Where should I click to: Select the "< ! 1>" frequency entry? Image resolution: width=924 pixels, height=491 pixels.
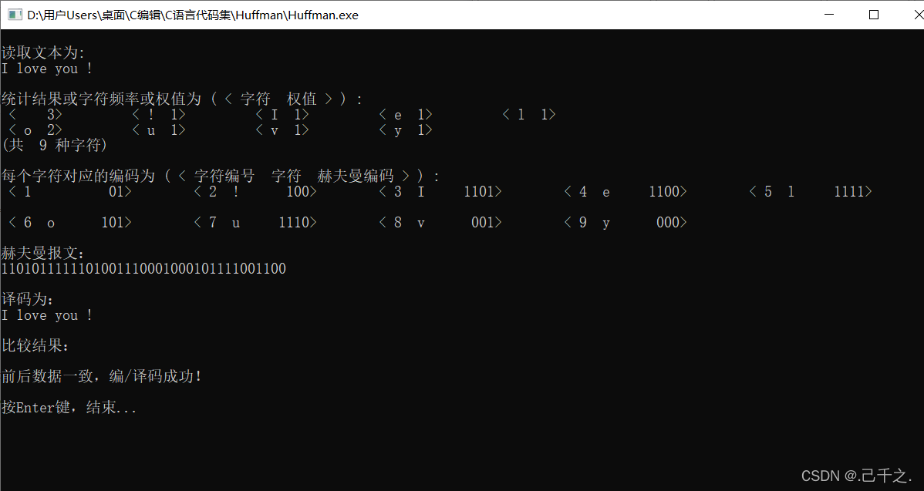(x=159, y=114)
